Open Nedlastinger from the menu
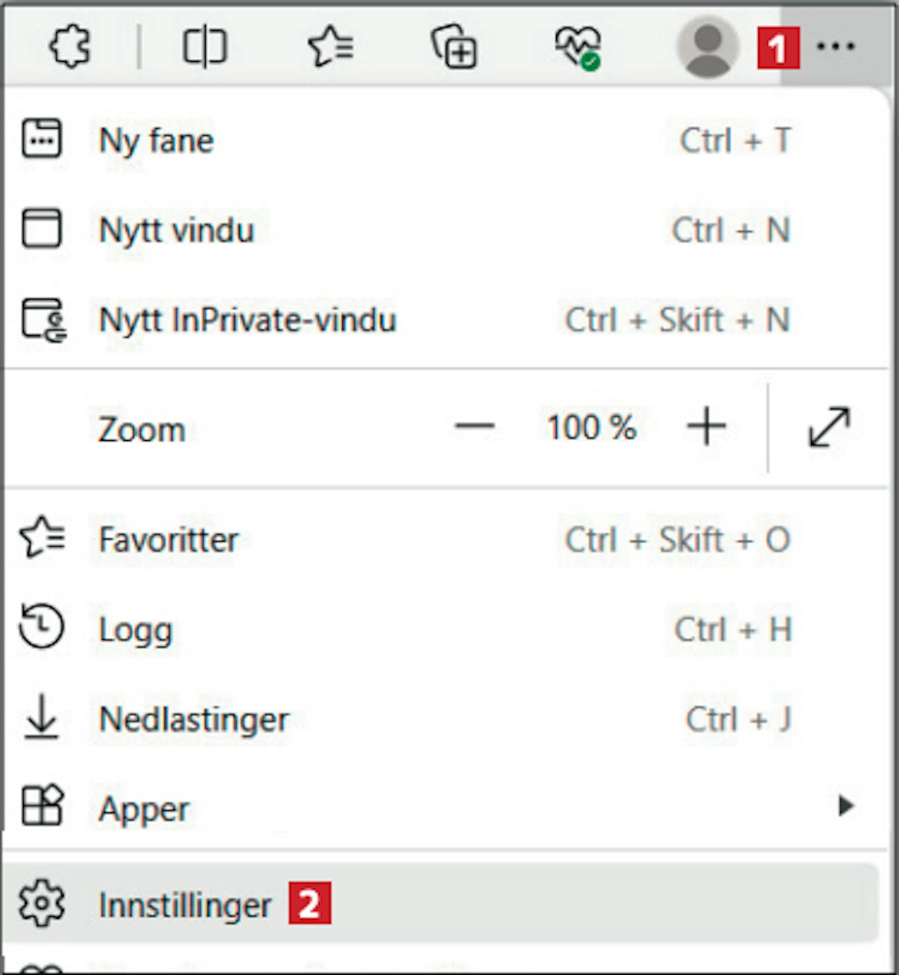The image size is (899, 975). click(445, 719)
